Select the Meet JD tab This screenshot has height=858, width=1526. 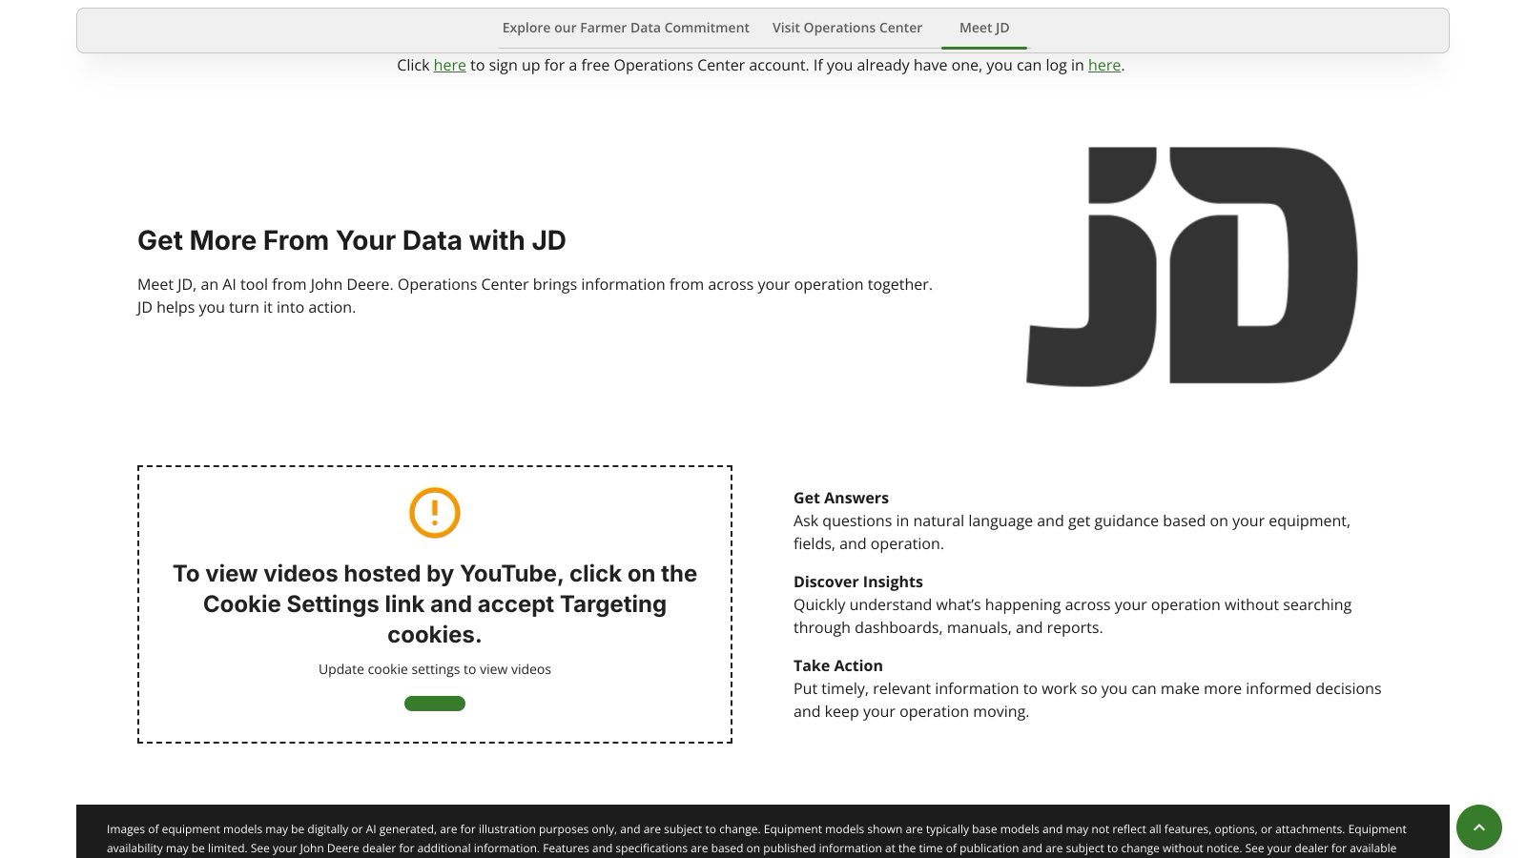coord(984,28)
